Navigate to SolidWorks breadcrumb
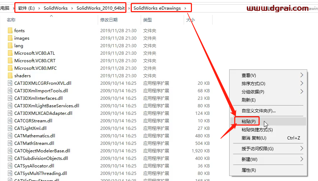 click(56, 8)
